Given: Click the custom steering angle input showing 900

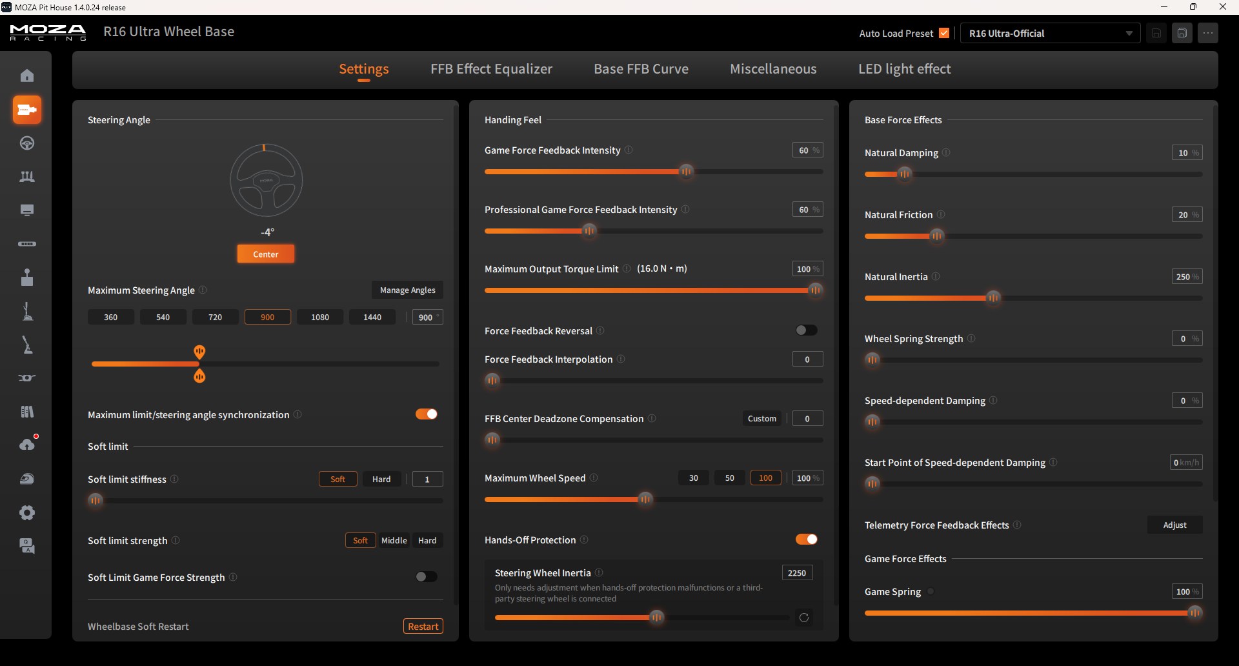Looking at the screenshot, I should pyautogui.click(x=428, y=317).
